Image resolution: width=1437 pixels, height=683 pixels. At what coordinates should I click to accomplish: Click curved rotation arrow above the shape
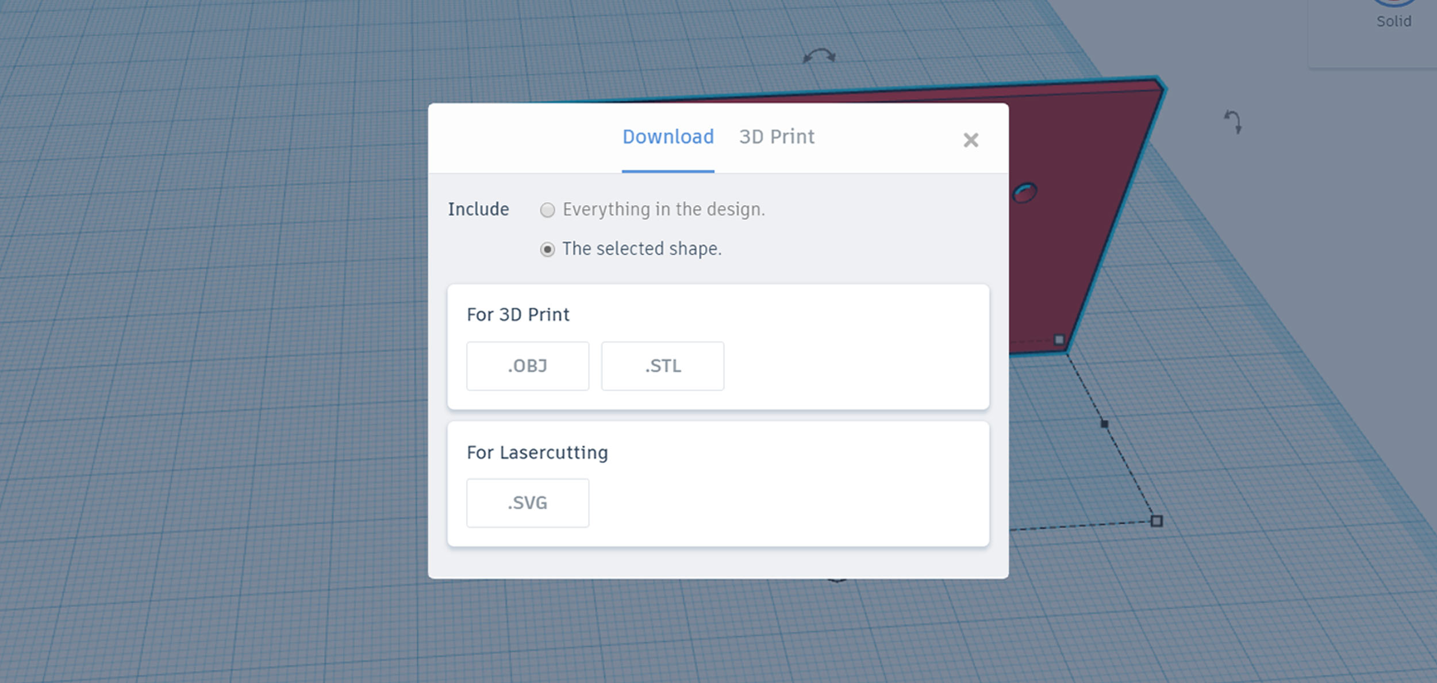coord(819,56)
